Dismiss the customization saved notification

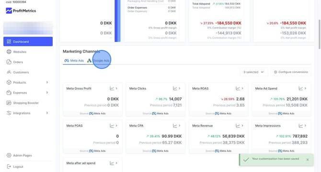[x=308, y=160]
